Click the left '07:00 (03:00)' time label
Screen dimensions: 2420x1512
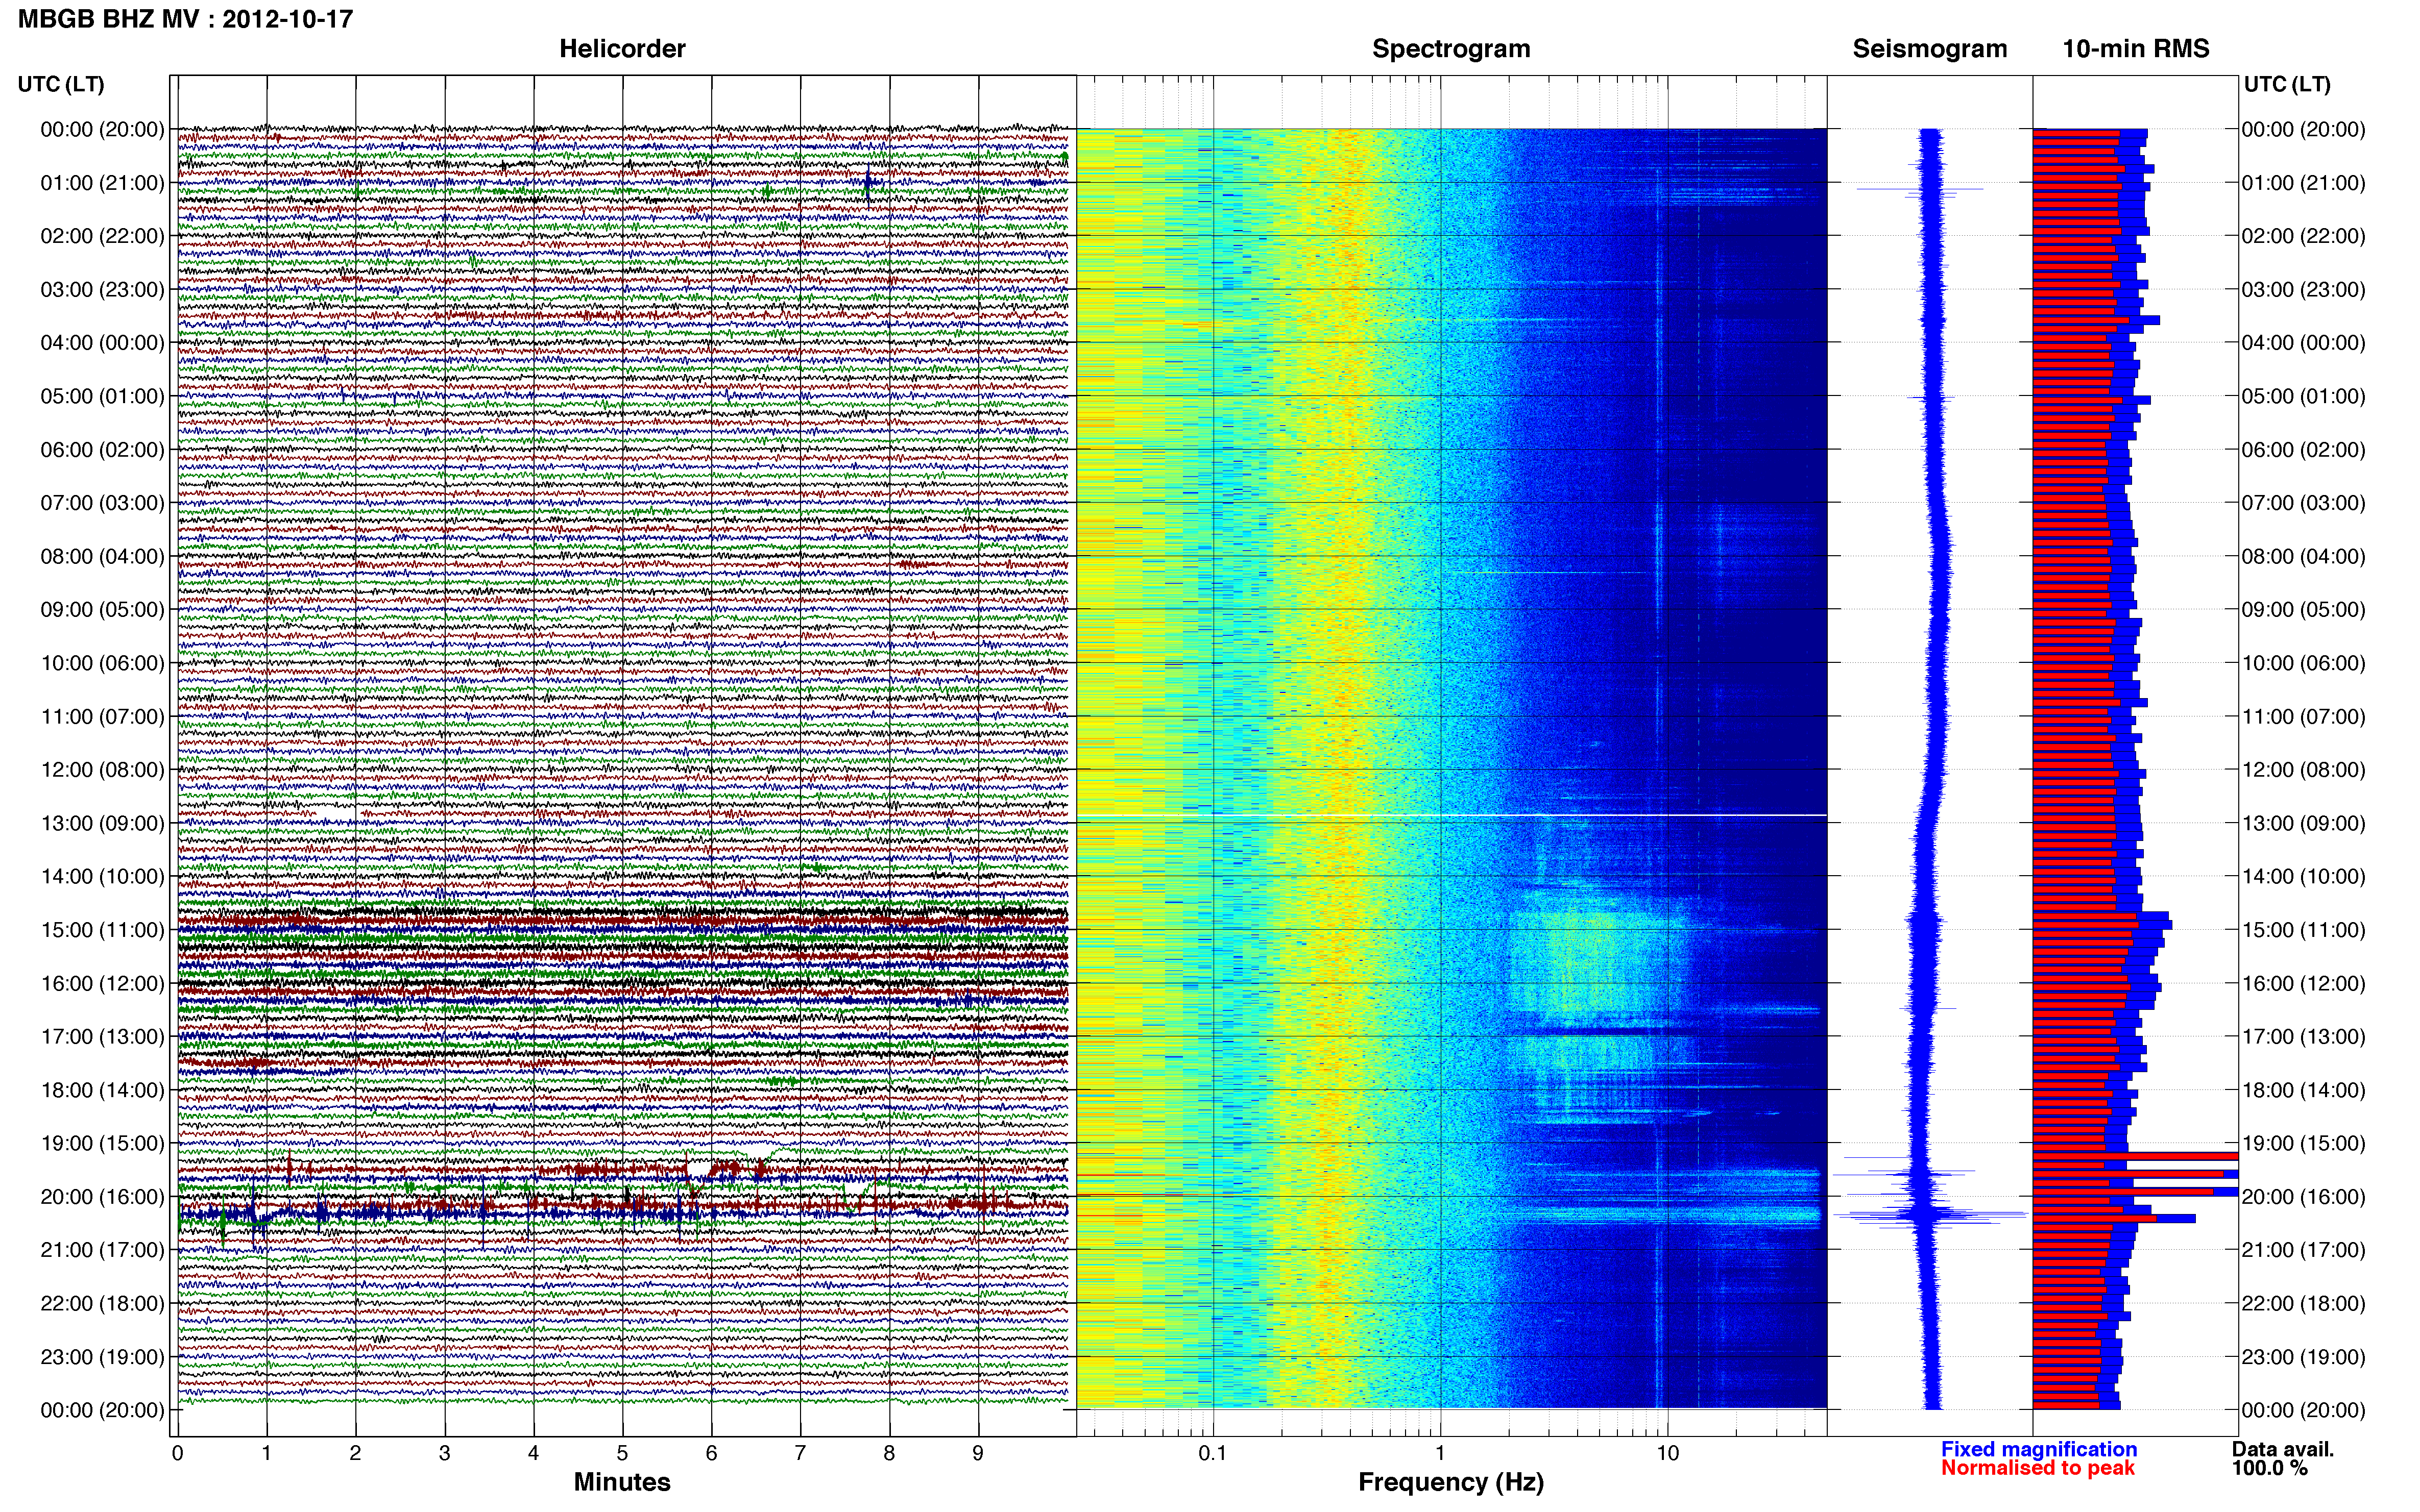(x=102, y=503)
